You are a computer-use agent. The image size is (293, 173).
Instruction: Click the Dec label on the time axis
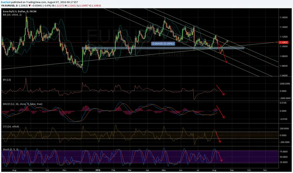(x=81, y=170)
